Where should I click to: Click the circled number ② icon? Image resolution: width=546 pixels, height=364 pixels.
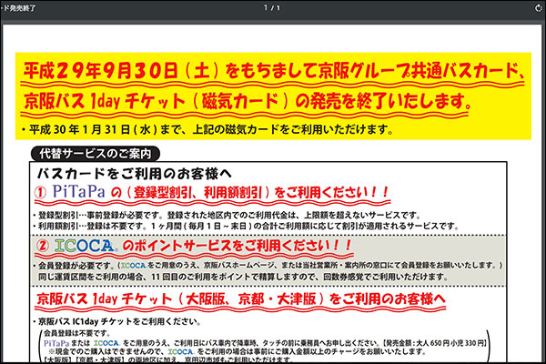(x=46, y=246)
